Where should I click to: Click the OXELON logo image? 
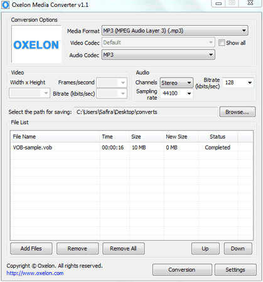36,44
